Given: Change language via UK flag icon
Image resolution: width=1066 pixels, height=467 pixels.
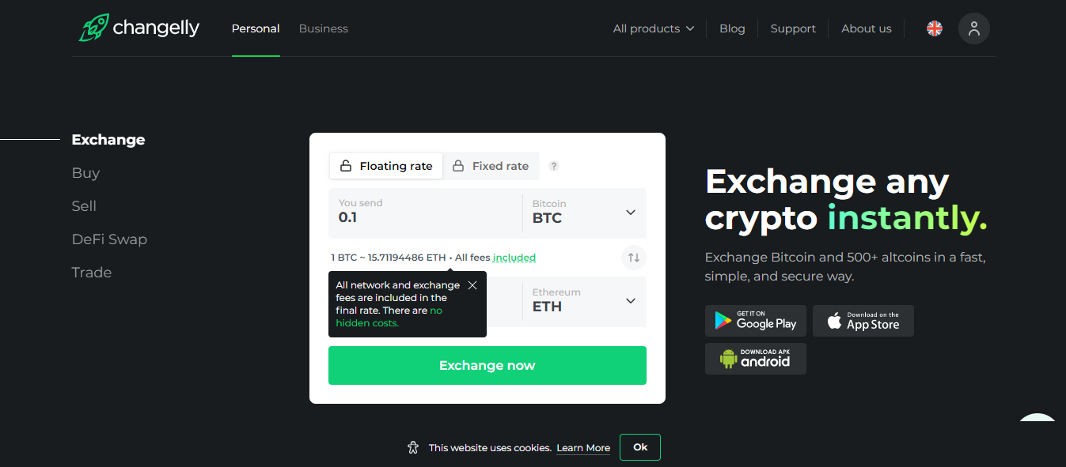Looking at the screenshot, I should pos(935,28).
